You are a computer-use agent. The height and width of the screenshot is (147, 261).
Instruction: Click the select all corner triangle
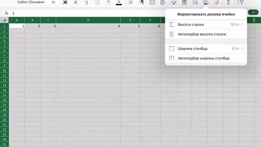[x=4, y=20]
